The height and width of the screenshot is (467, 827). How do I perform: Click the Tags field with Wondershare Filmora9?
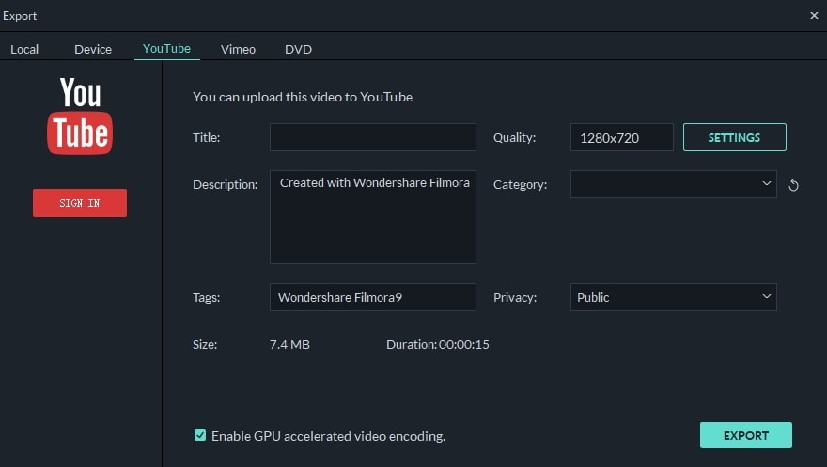372,297
